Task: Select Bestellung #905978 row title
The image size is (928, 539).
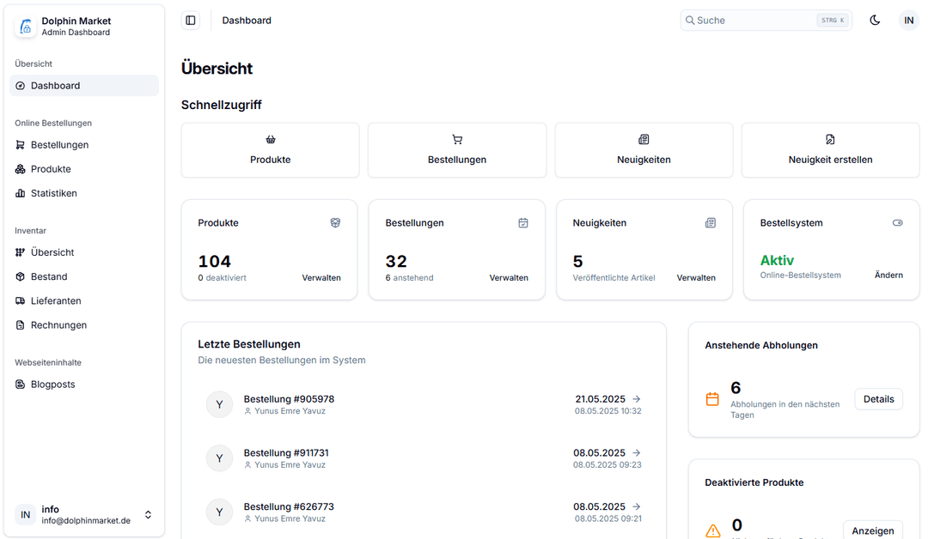Action: point(289,399)
